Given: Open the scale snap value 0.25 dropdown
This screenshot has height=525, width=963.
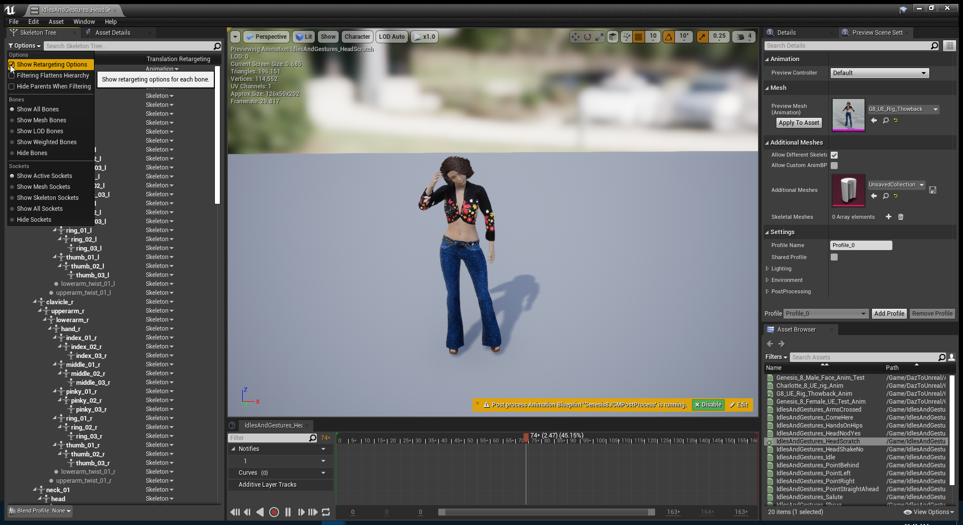Looking at the screenshot, I should pos(719,37).
